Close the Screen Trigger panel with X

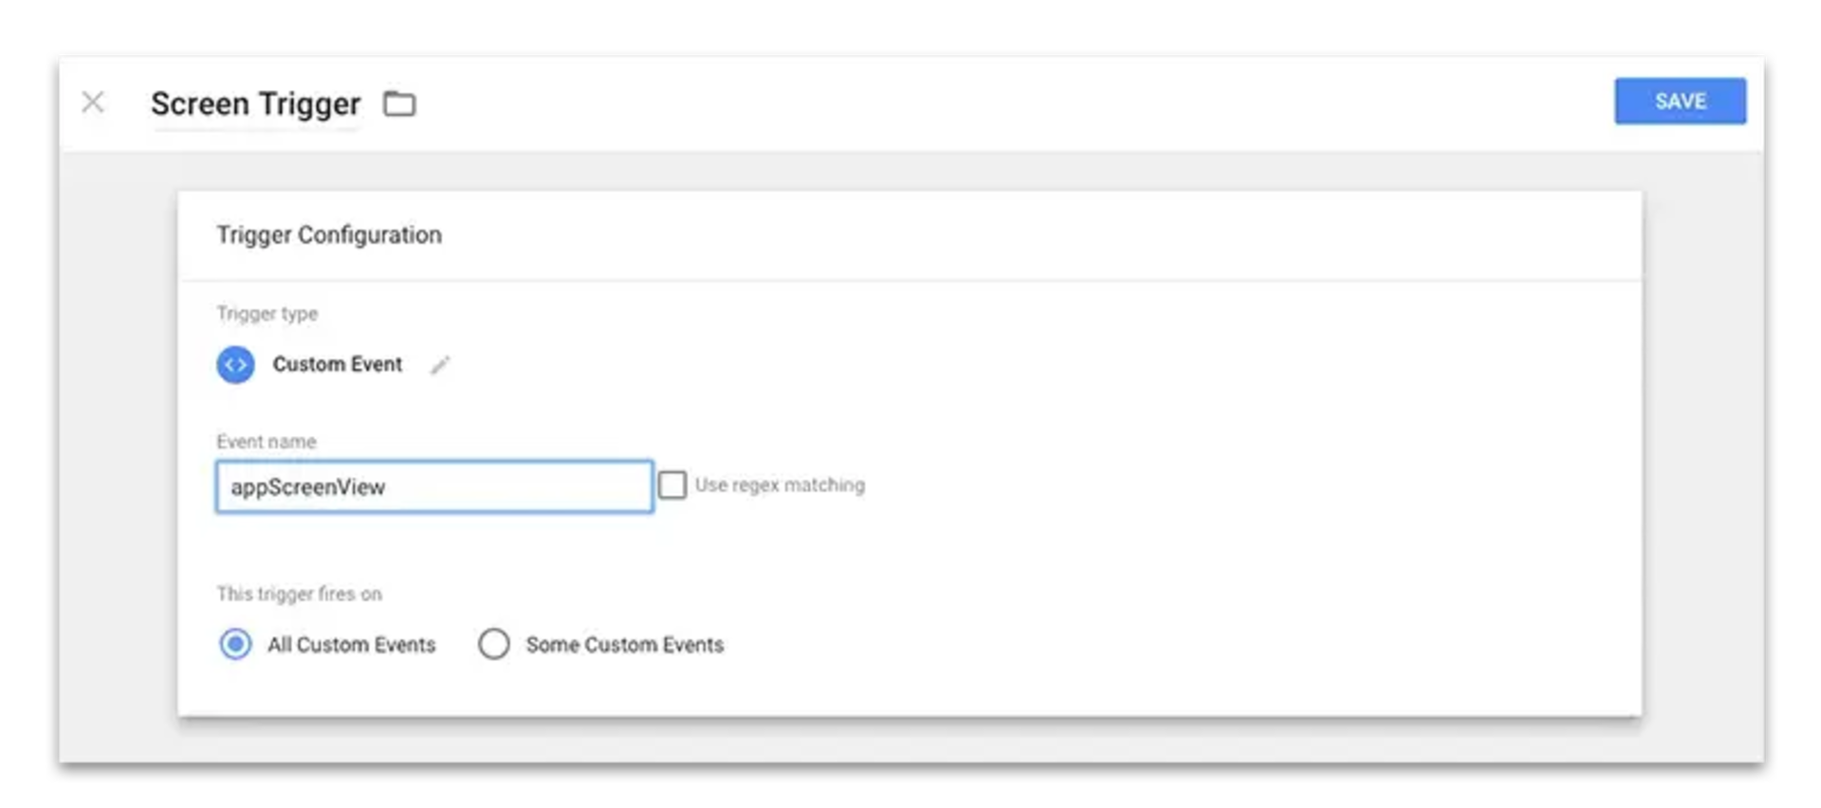pos(93,102)
